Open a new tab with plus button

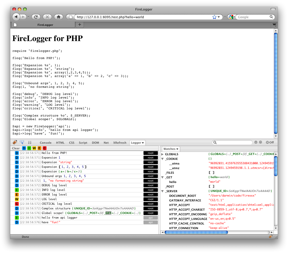point(80,25)
